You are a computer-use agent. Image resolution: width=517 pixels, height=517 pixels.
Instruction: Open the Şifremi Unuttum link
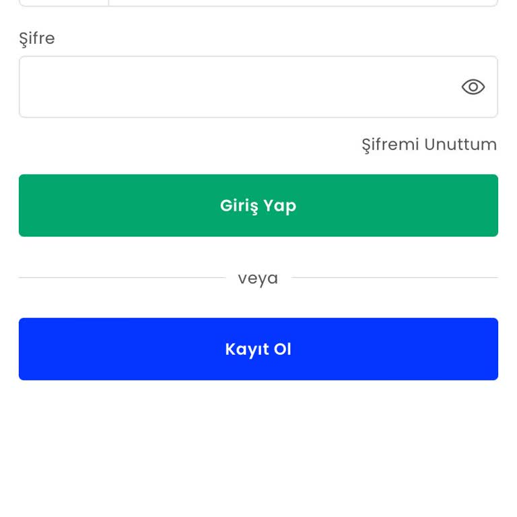(x=429, y=145)
